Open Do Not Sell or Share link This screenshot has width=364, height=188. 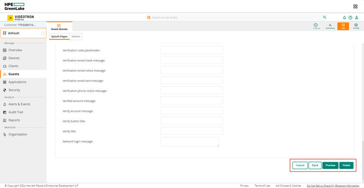tap(333, 186)
